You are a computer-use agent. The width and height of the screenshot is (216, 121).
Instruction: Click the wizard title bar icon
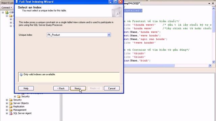(x=17, y=2)
